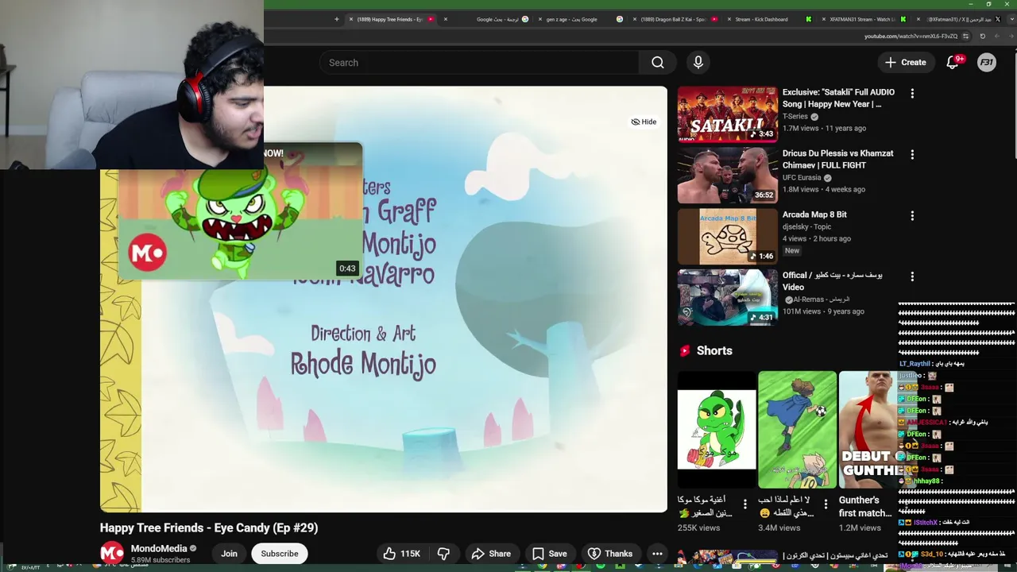Open the F31 account avatar menu
The image size is (1017, 572).
pos(987,62)
